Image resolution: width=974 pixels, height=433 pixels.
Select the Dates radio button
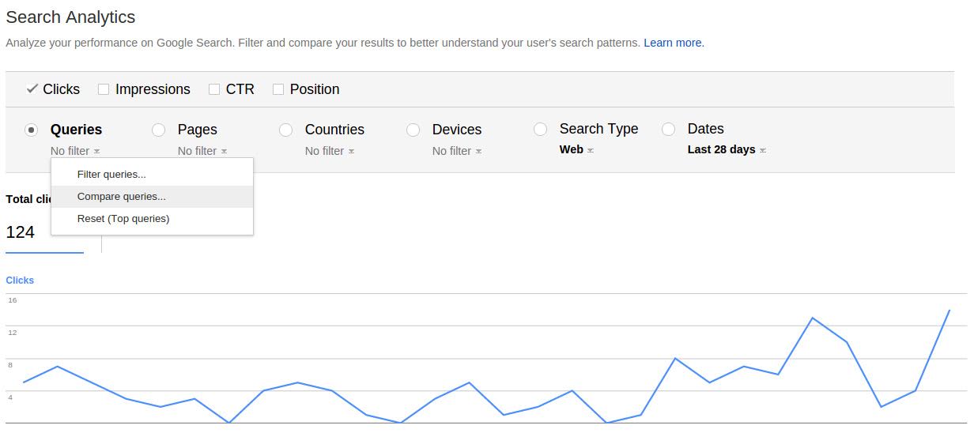click(x=669, y=129)
